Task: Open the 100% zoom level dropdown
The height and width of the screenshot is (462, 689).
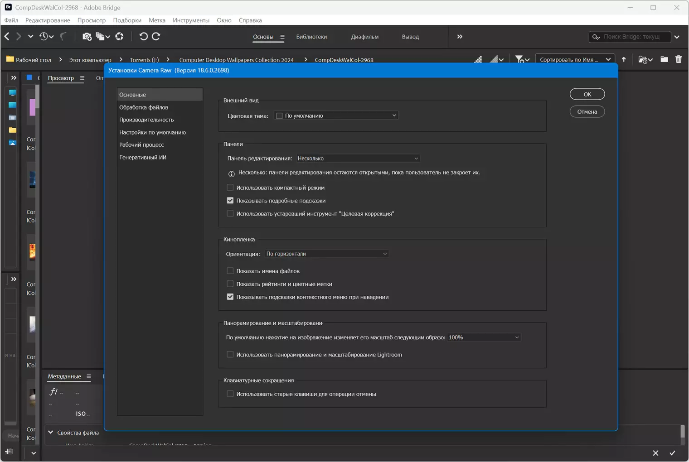Action: [x=484, y=337]
